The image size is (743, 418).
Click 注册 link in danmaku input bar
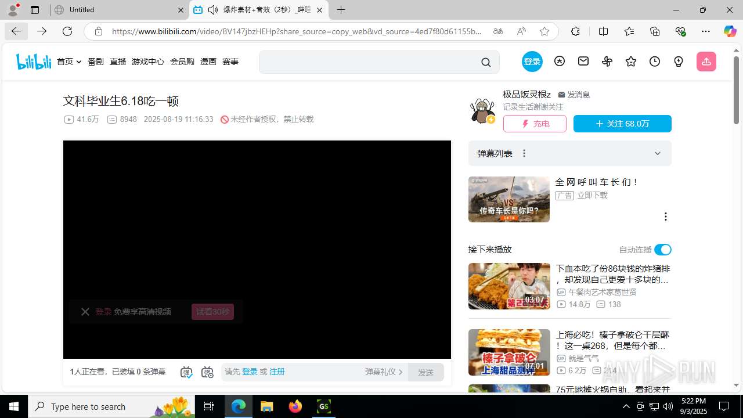(277, 372)
